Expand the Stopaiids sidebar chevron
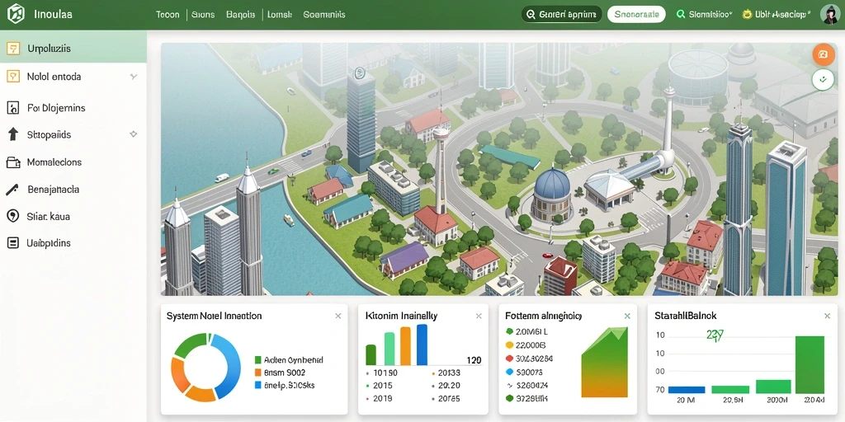845x422 pixels. (x=134, y=134)
